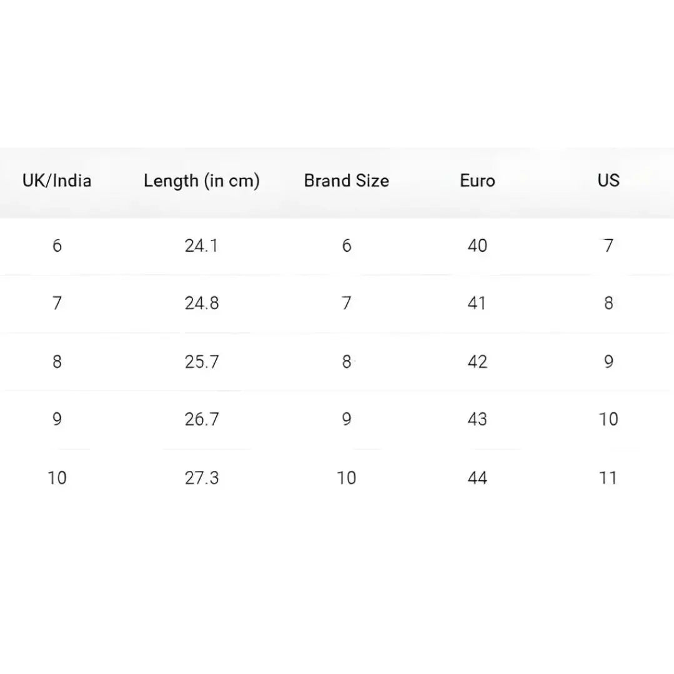The height and width of the screenshot is (674, 674).
Task: Click the Euro column header
Action: pyautogui.click(x=477, y=181)
